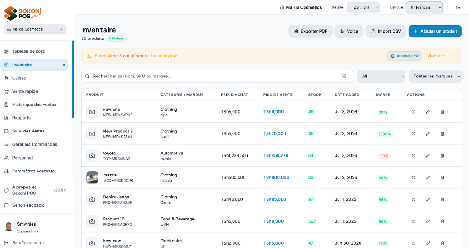Click the Online status badge

[116, 39]
